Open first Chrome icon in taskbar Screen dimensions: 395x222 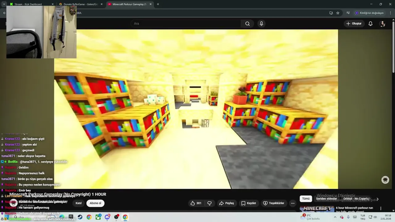pyautogui.click(x=89, y=217)
